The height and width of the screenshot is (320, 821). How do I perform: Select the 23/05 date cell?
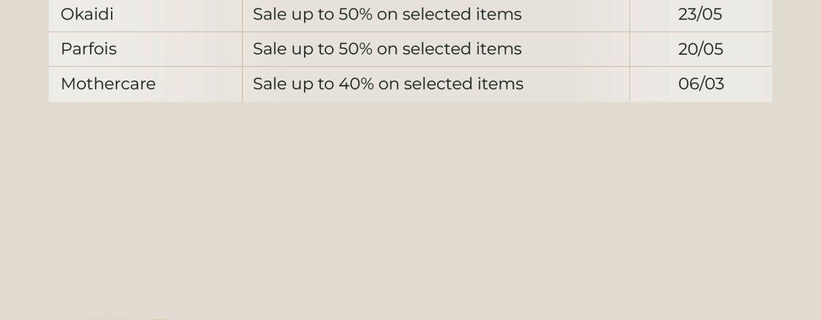700,14
